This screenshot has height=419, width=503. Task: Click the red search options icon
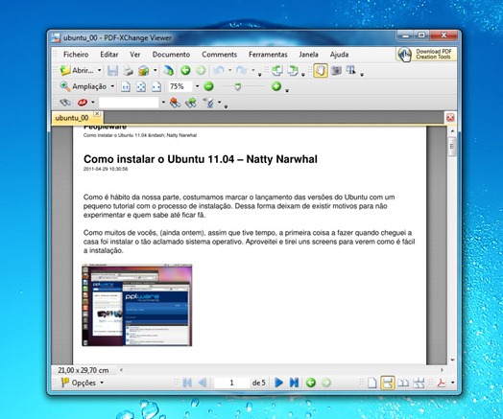click(83, 103)
